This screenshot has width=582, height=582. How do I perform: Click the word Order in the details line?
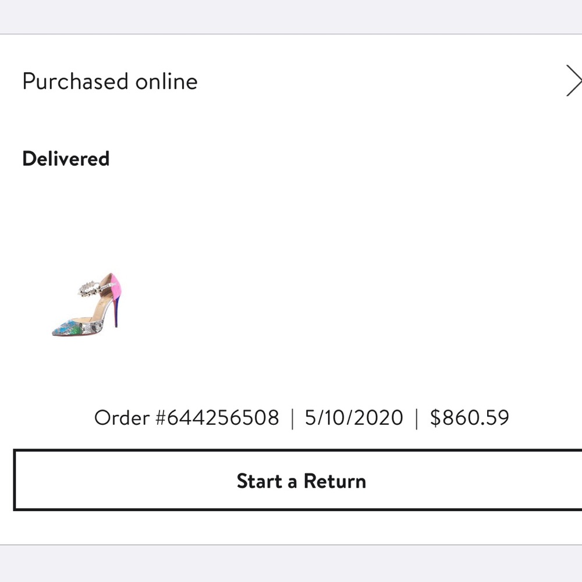click(x=122, y=417)
